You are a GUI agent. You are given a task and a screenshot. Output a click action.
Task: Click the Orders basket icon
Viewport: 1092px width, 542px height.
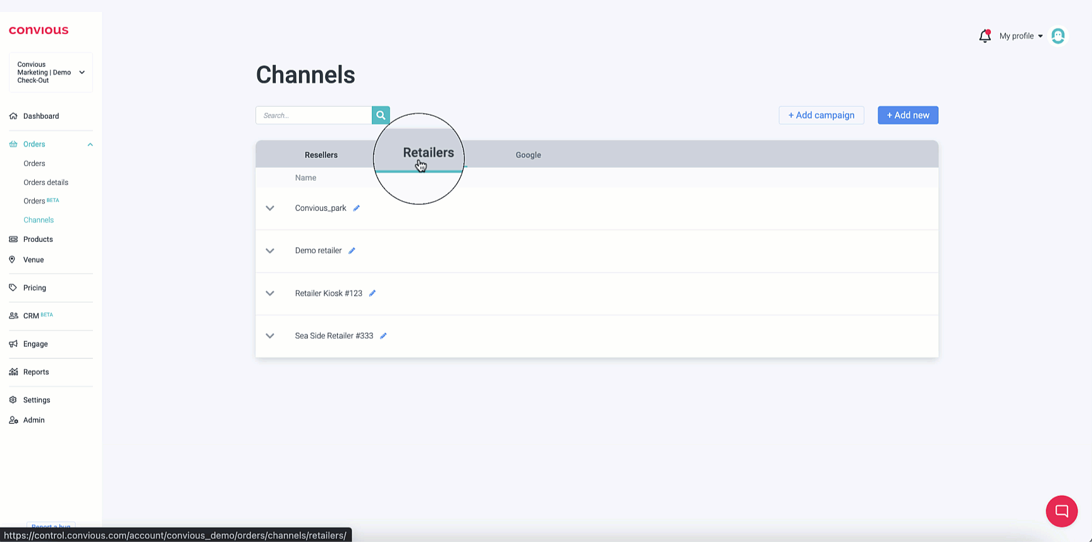13,144
